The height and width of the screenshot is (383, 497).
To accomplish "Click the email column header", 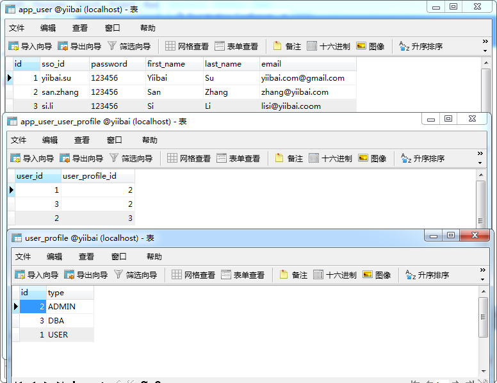I will coord(308,64).
